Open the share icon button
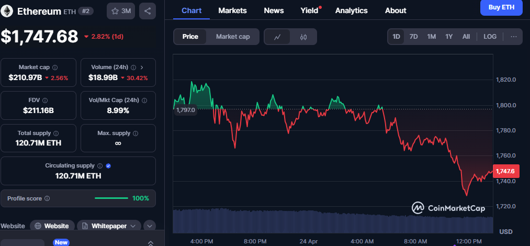The width and height of the screenshot is (530, 246). click(x=148, y=11)
